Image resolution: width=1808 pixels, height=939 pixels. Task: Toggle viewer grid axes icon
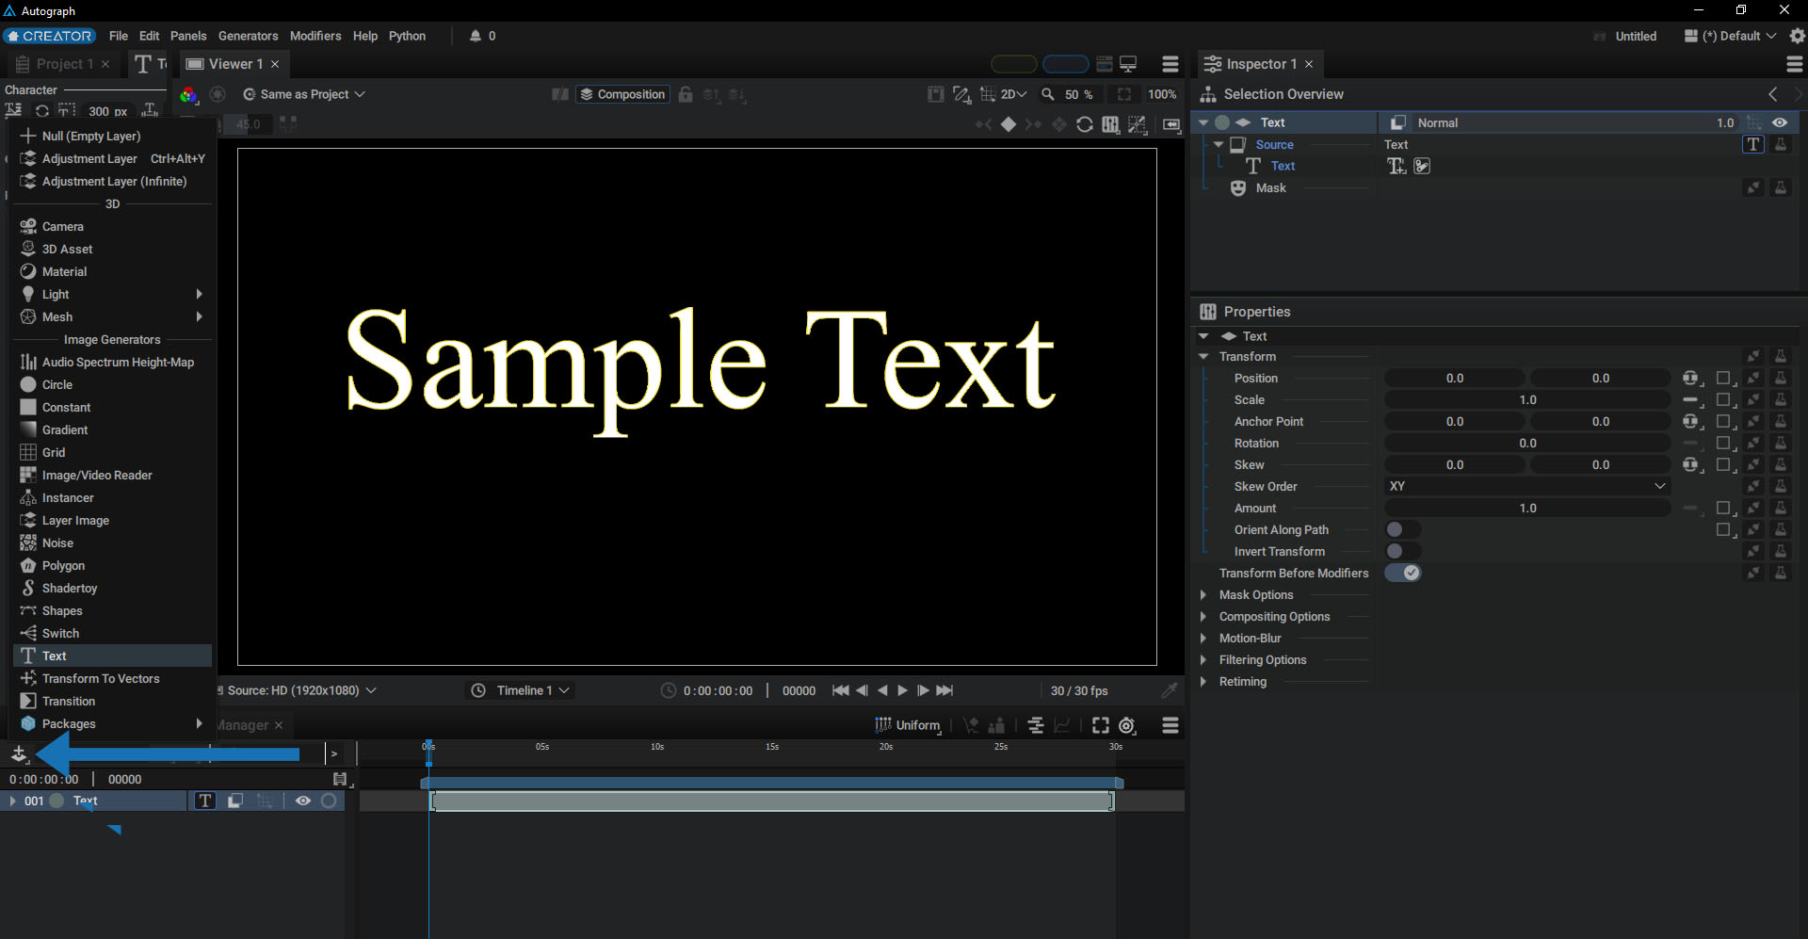click(987, 94)
